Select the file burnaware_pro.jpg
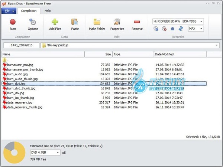Viewport: 223px width, 167px height. coord(20,65)
